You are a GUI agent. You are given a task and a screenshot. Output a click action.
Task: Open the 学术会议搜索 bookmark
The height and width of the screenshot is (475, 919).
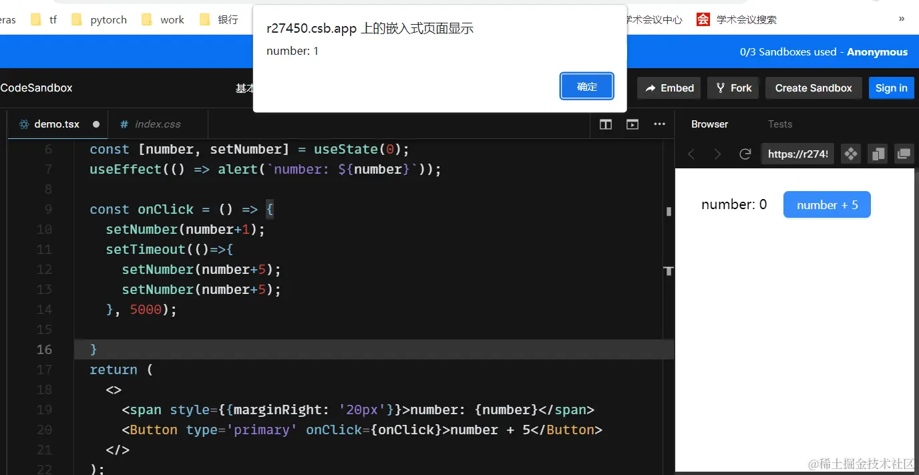pyautogui.click(x=737, y=19)
